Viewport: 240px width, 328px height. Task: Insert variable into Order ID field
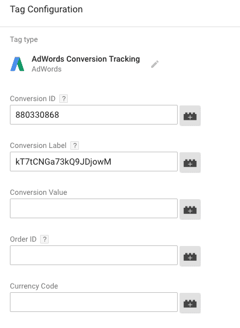pos(190,256)
